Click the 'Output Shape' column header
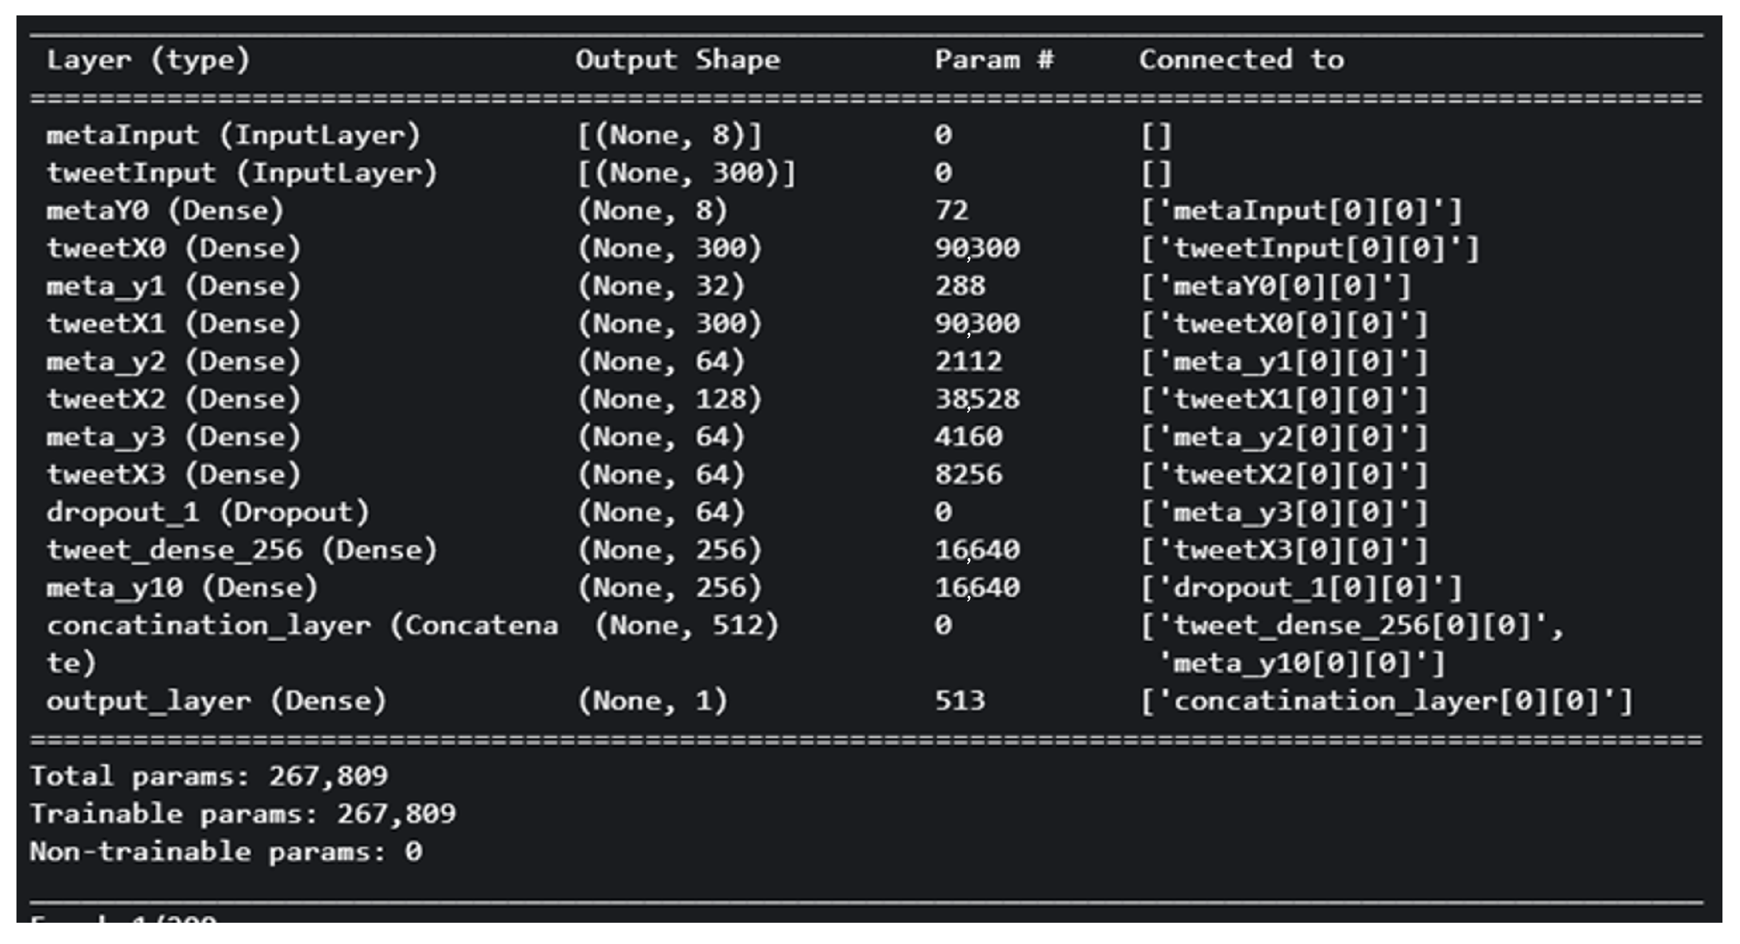Image resolution: width=1740 pixels, height=944 pixels. 677,60
